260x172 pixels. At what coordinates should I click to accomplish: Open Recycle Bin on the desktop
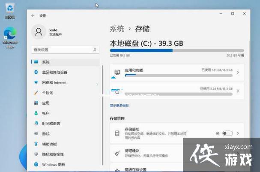(x=10, y=11)
